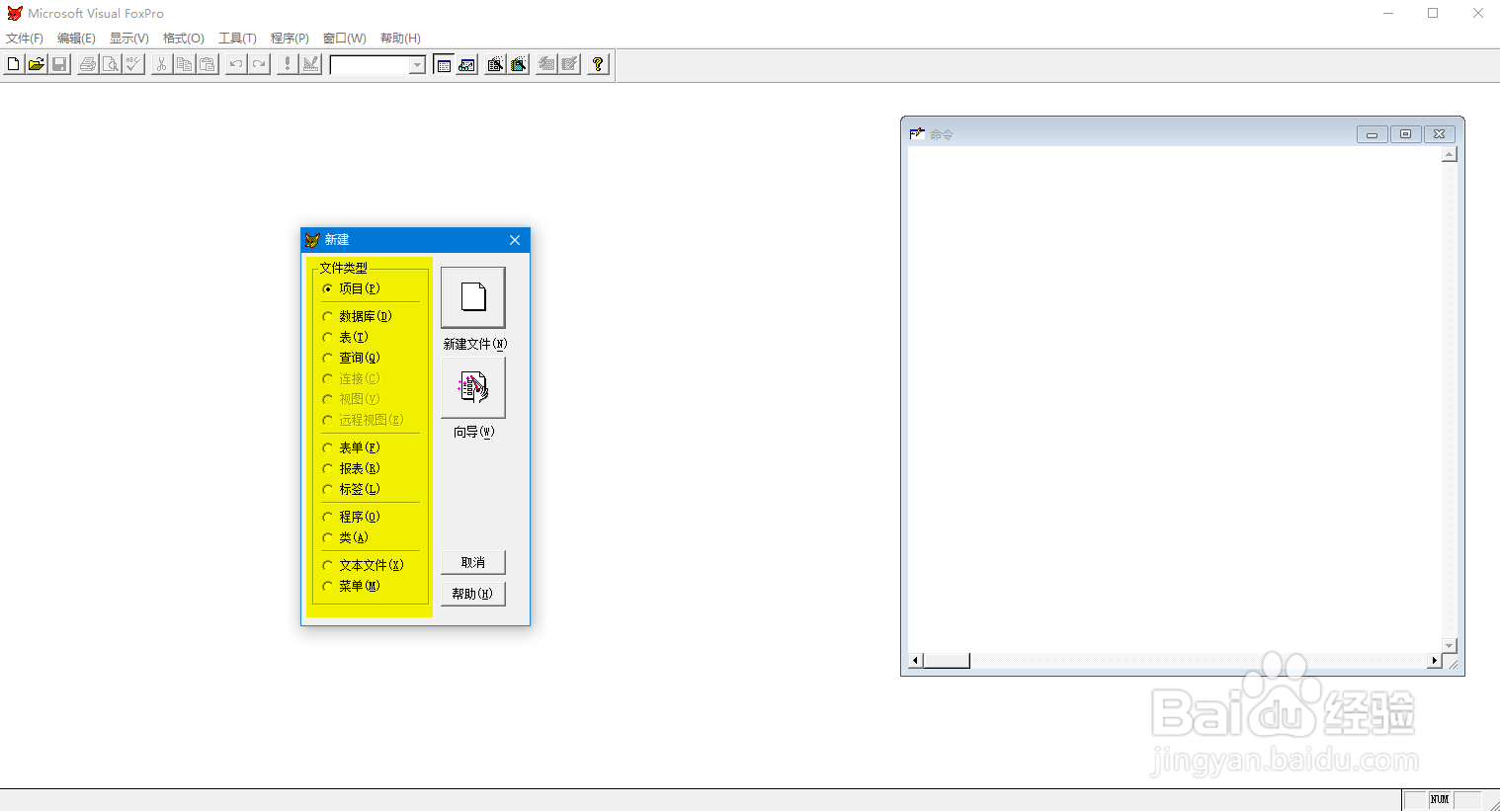Select the 表单(F) radio option
The width and height of the screenshot is (1500, 811).
pos(352,447)
